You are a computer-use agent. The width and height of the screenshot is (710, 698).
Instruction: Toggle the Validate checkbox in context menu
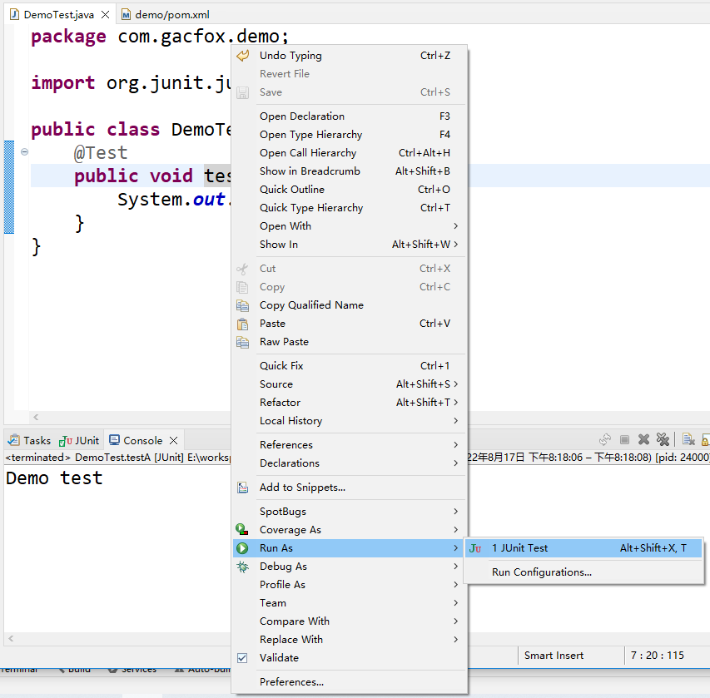[242, 658]
